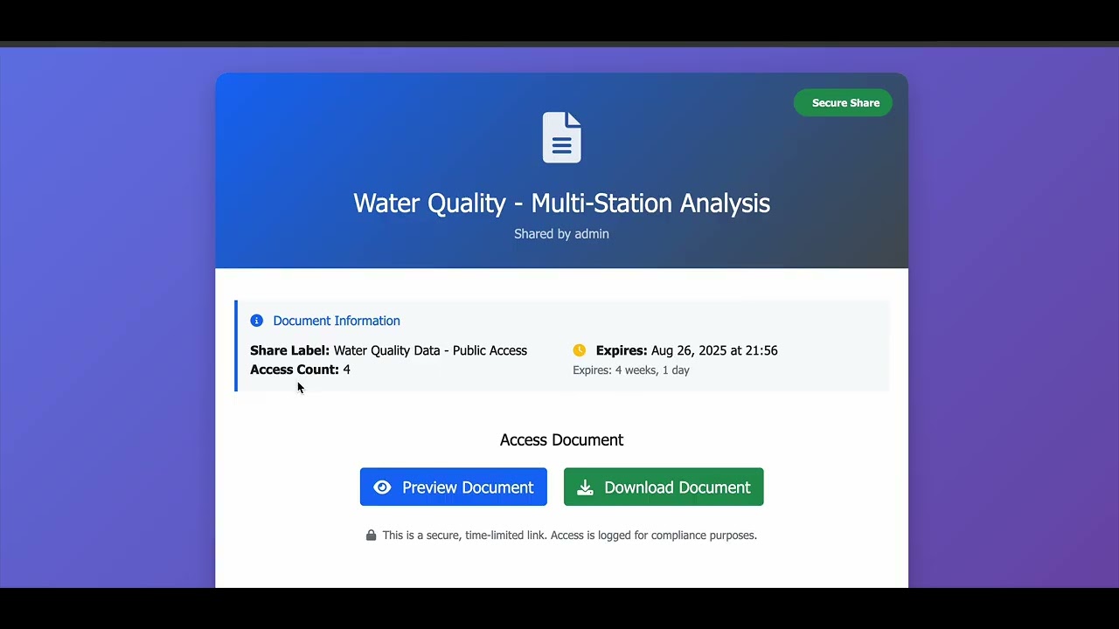Click the download arrow icon on Download Document
This screenshot has height=629, width=1119.
(x=585, y=487)
